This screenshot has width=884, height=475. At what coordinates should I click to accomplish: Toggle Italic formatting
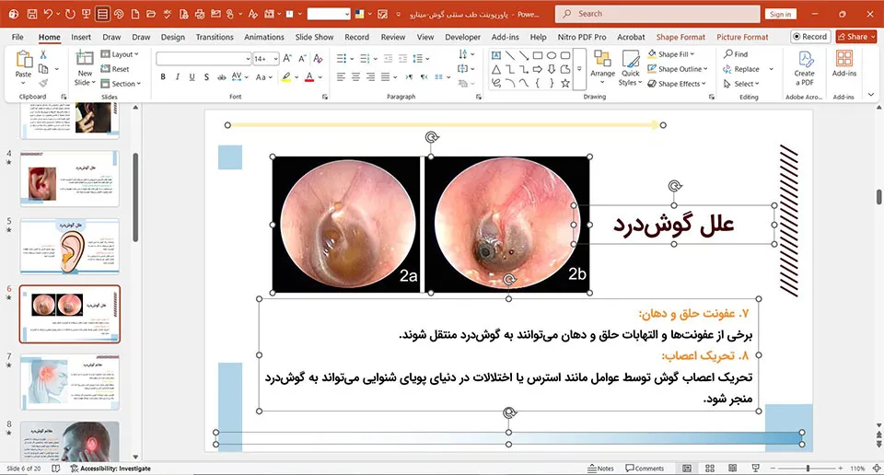pos(177,76)
